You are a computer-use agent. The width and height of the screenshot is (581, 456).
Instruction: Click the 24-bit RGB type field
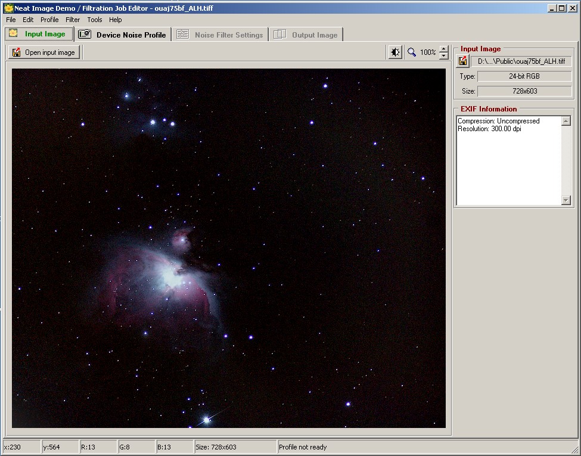[x=524, y=76]
